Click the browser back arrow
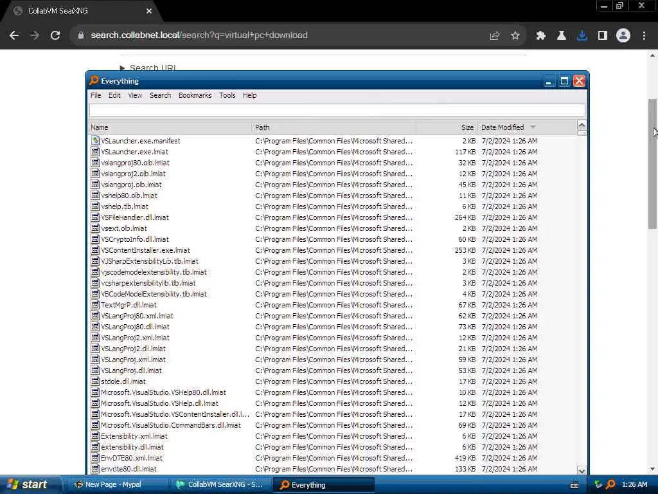 tap(14, 35)
